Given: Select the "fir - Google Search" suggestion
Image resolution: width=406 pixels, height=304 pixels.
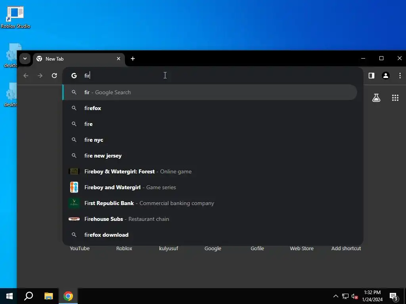Looking at the screenshot, I should pyautogui.click(x=210, y=92).
